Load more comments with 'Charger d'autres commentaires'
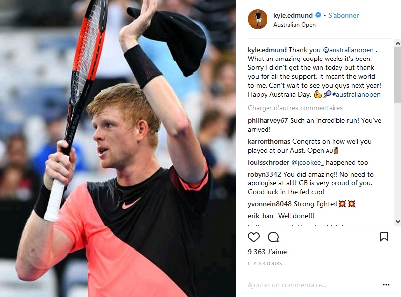This screenshot has width=401, height=297. (x=295, y=108)
